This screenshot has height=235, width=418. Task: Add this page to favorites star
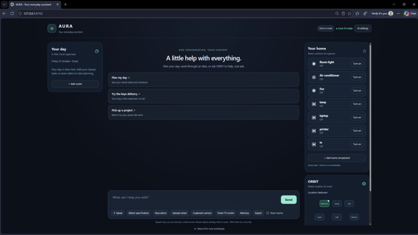[x=350, y=13]
